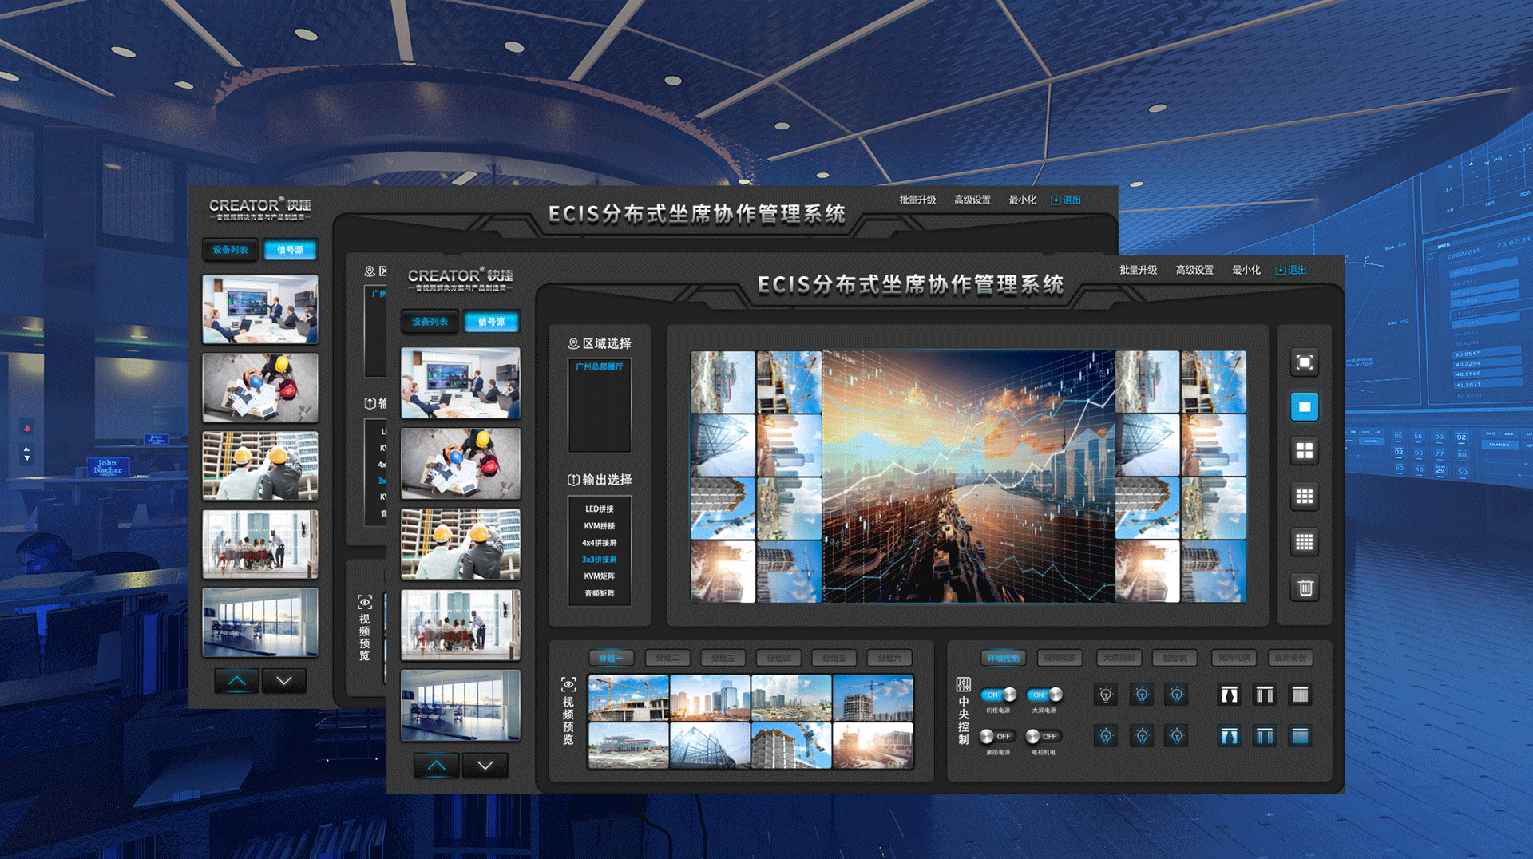Click the fullscreen display icon in right toolbar

1304,362
